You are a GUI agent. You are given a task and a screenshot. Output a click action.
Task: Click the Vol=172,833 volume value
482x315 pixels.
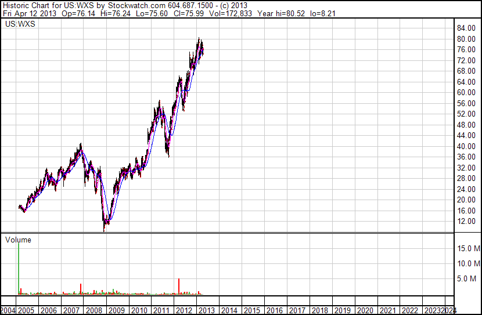tap(231, 13)
